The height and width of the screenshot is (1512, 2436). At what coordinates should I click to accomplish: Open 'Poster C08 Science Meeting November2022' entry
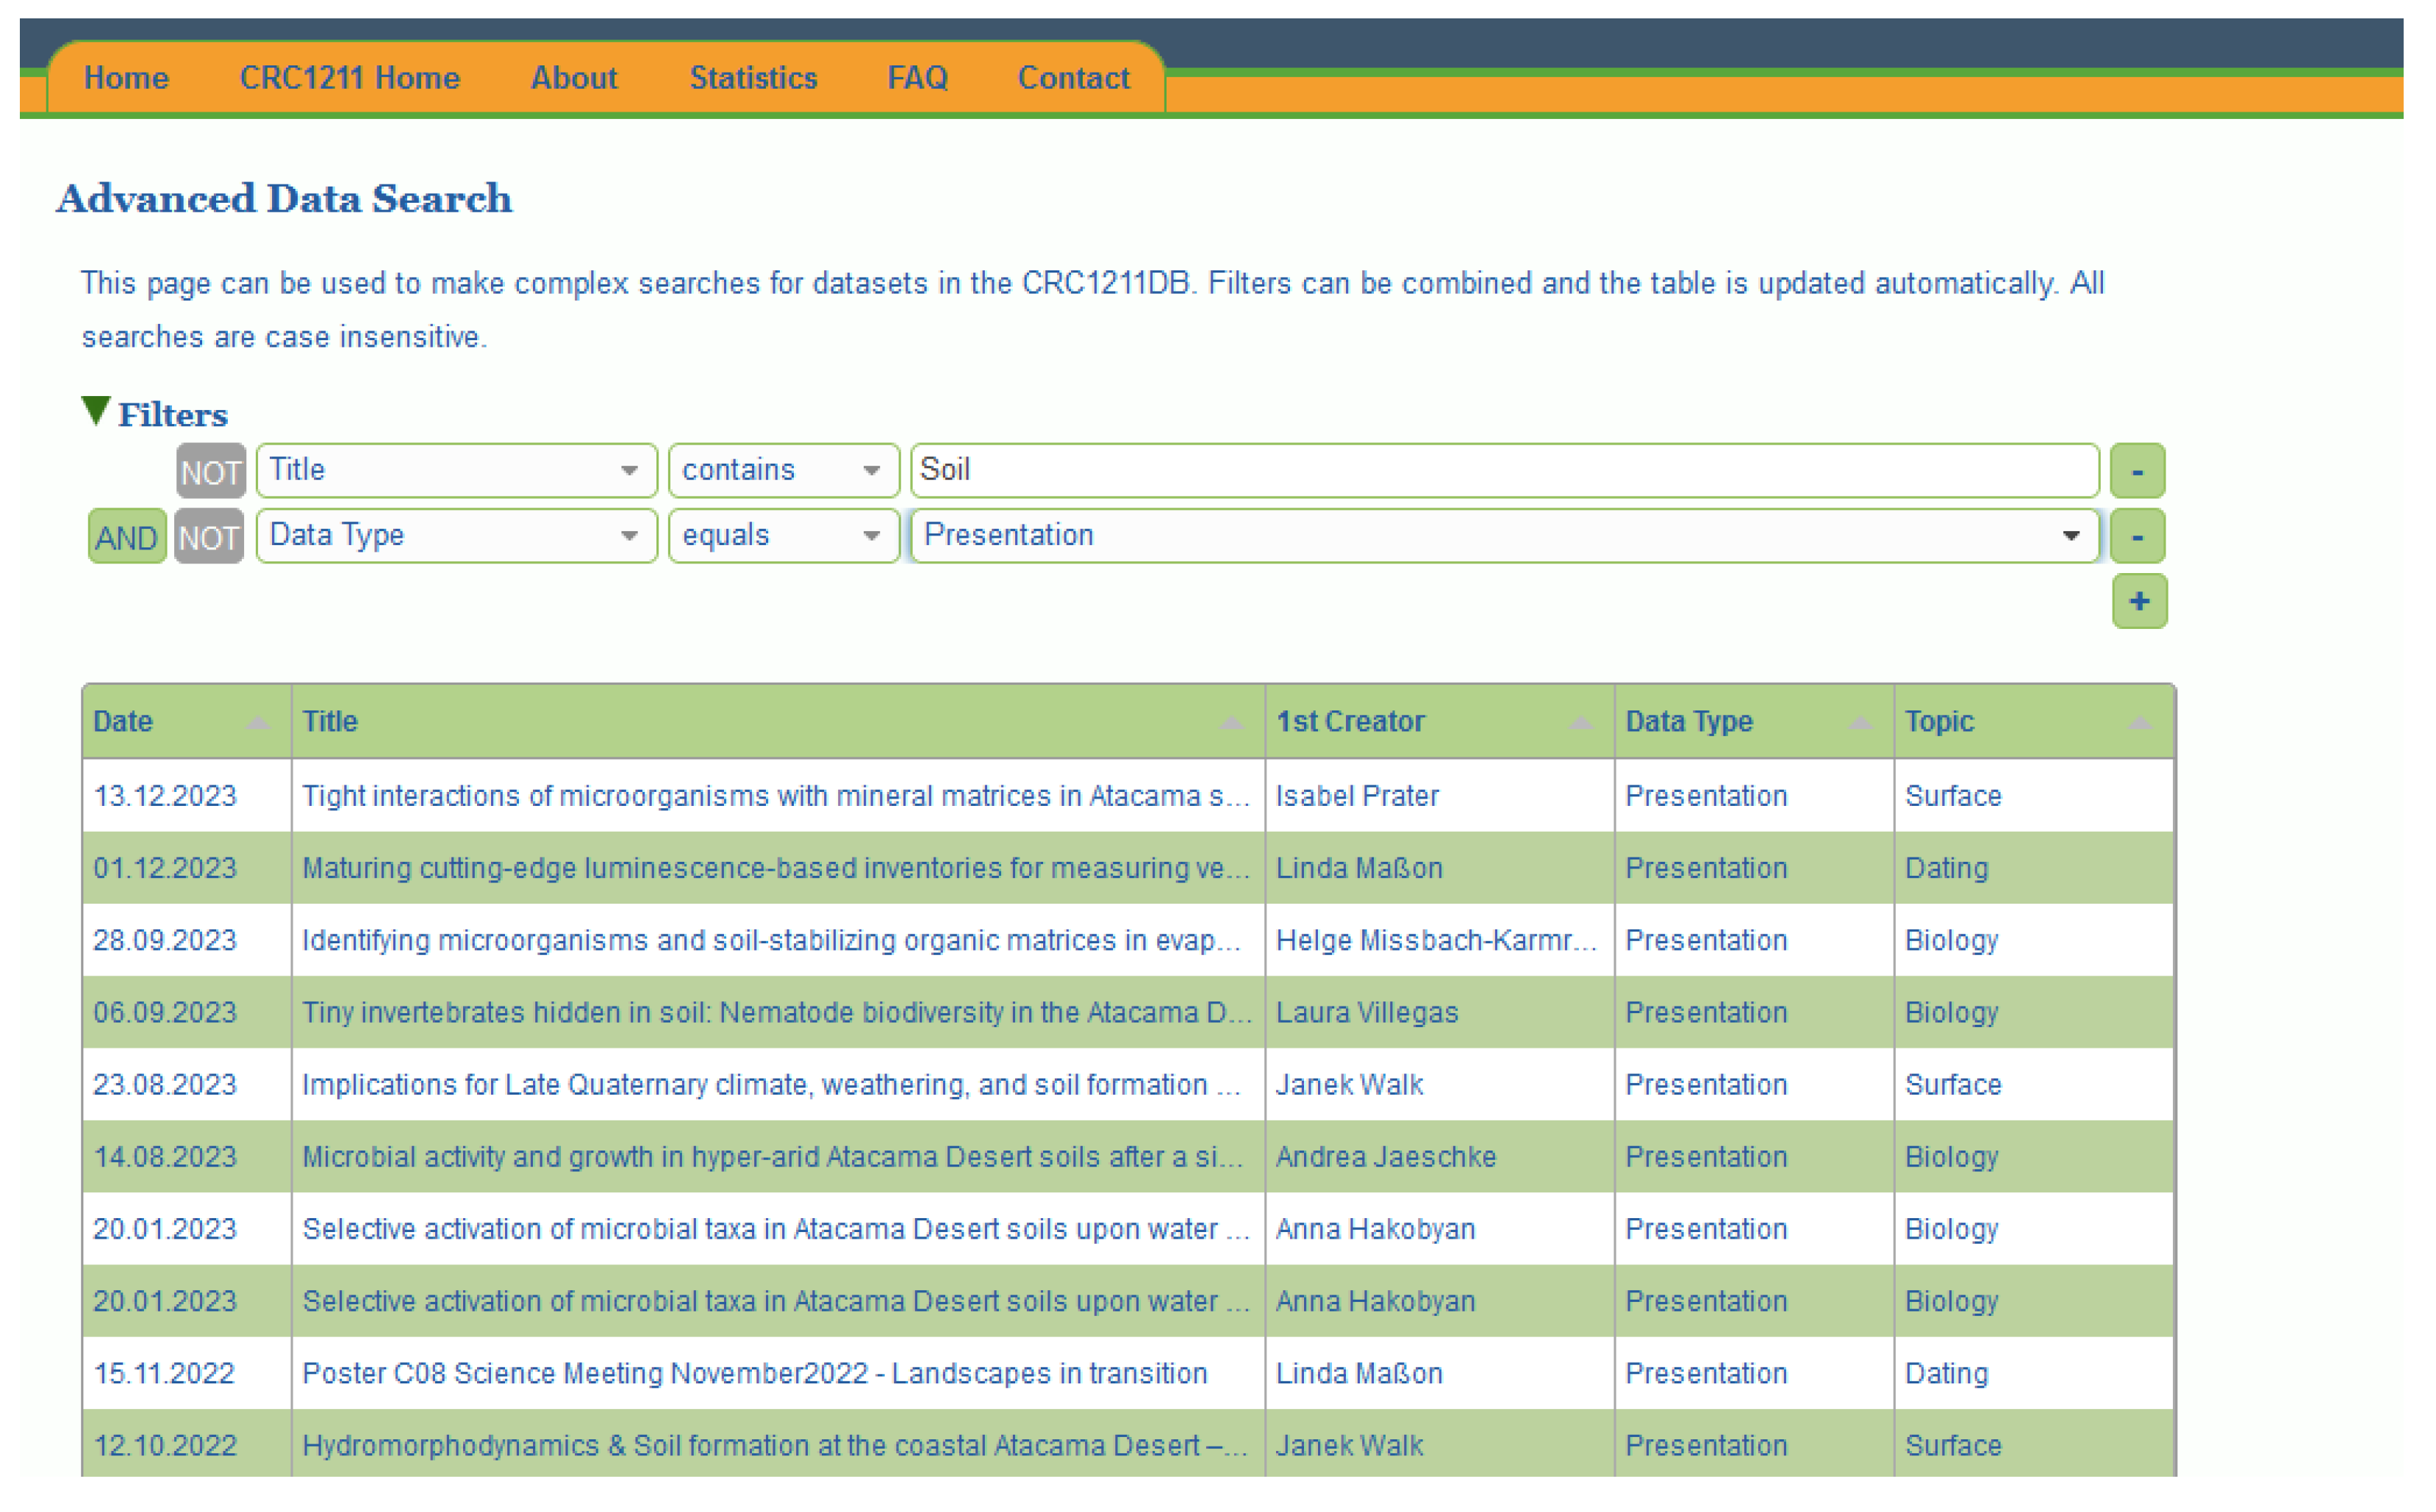754,1374
